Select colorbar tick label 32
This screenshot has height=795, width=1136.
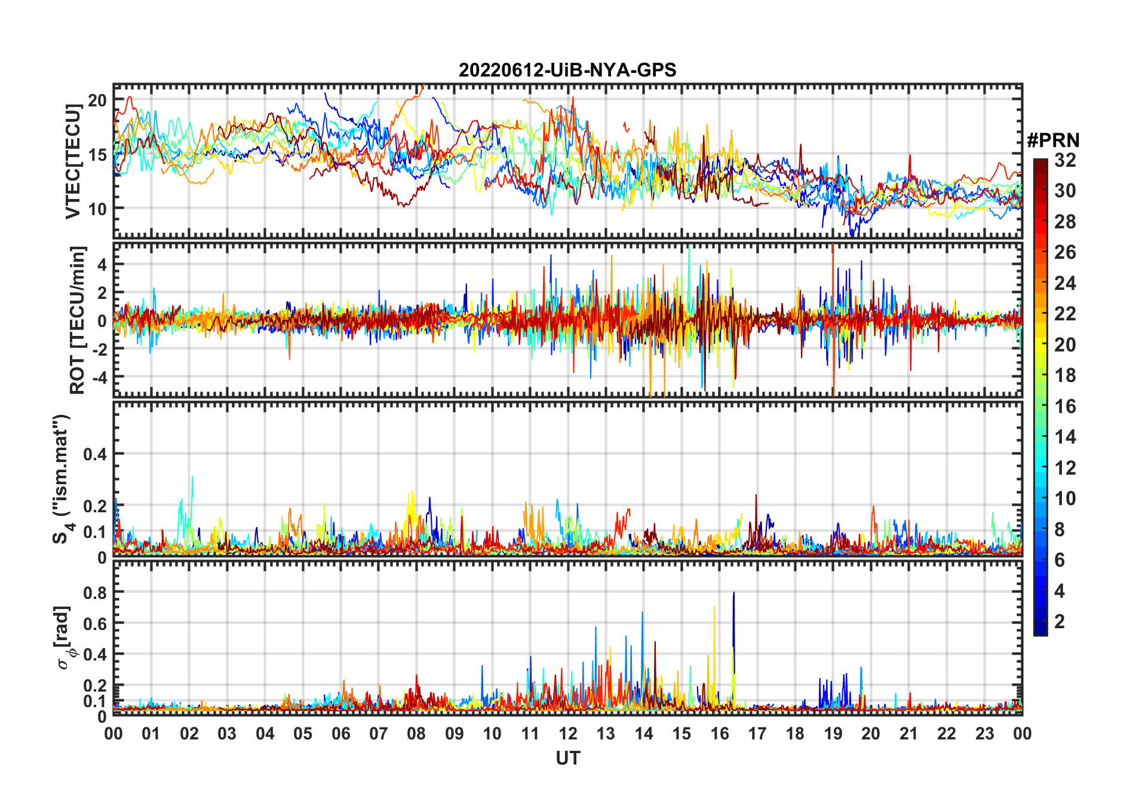pos(1065,160)
